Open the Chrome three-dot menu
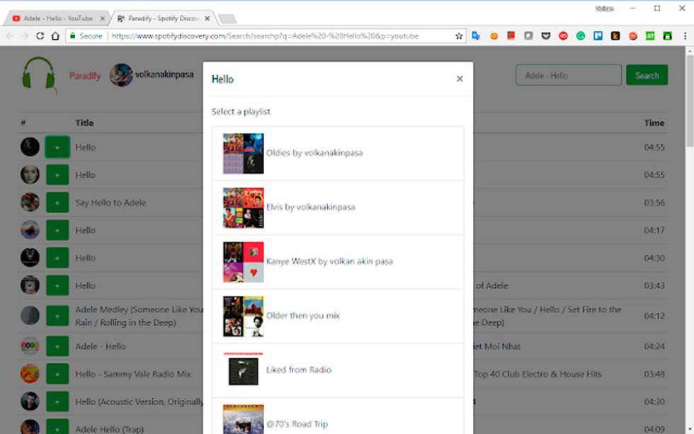The image size is (694, 434). coord(685,36)
